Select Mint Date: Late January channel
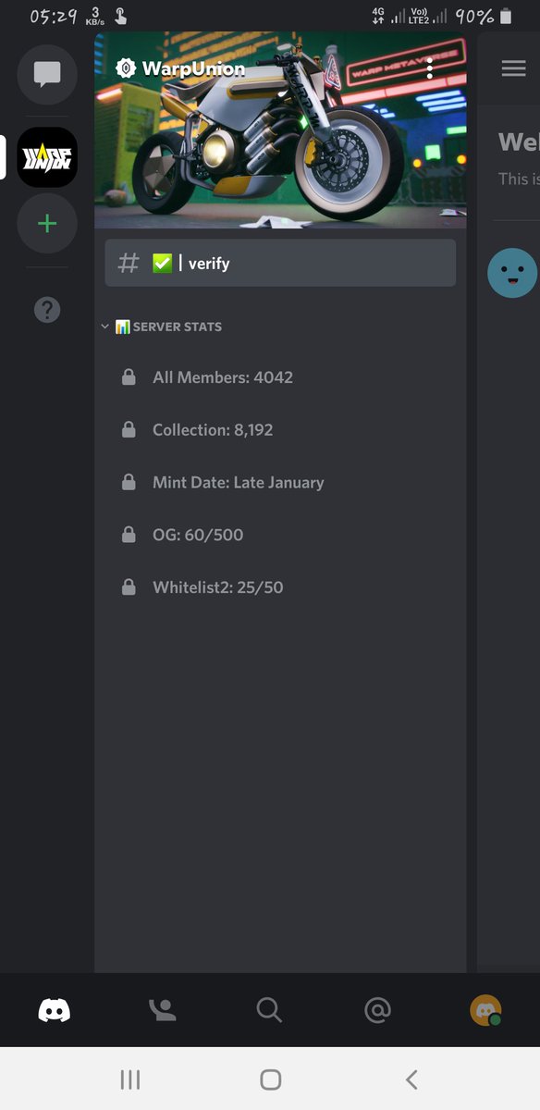 click(x=280, y=482)
